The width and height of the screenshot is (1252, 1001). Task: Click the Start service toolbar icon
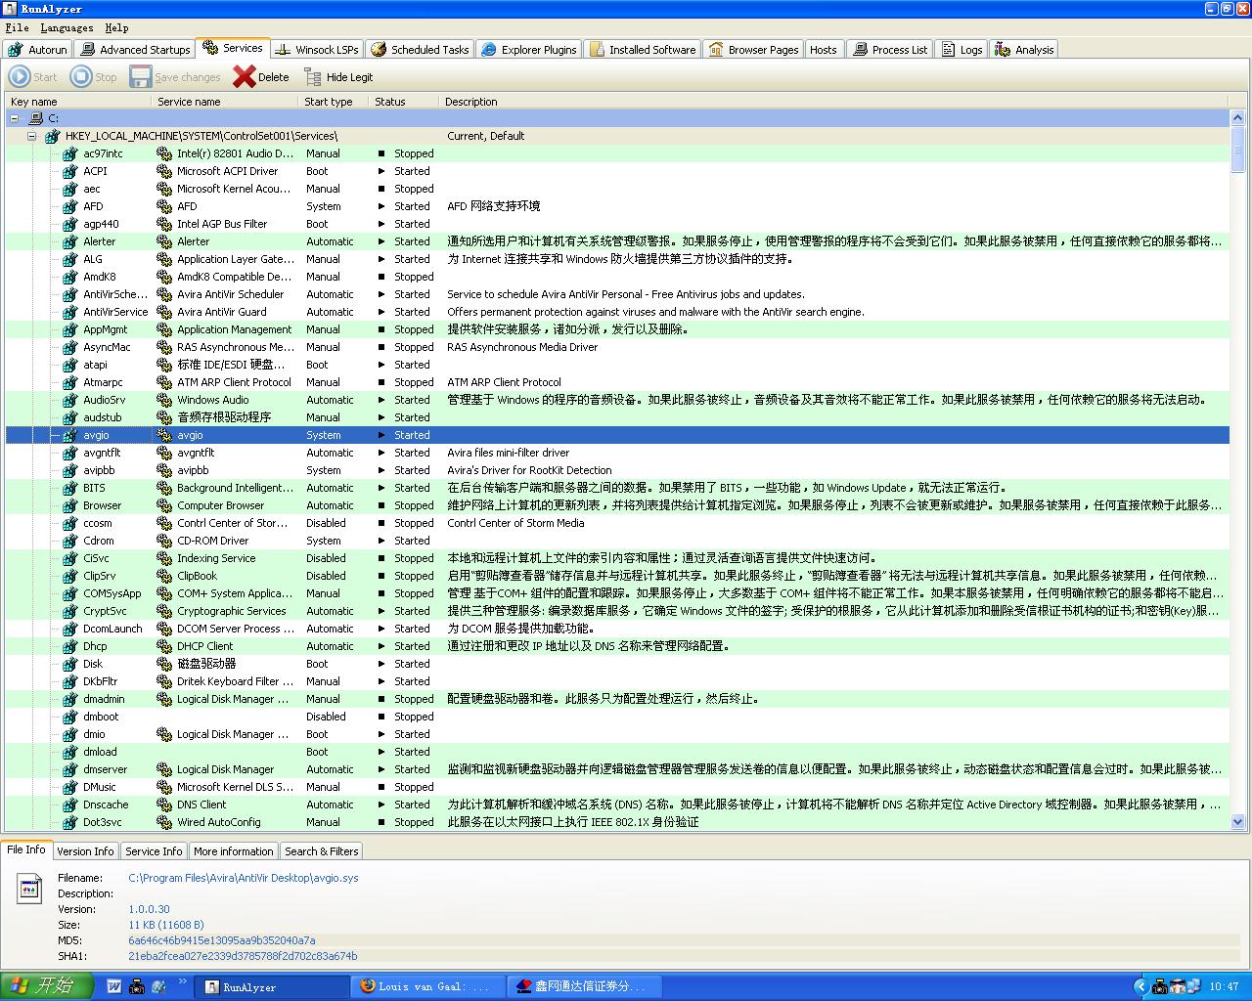(x=20, y=76)
